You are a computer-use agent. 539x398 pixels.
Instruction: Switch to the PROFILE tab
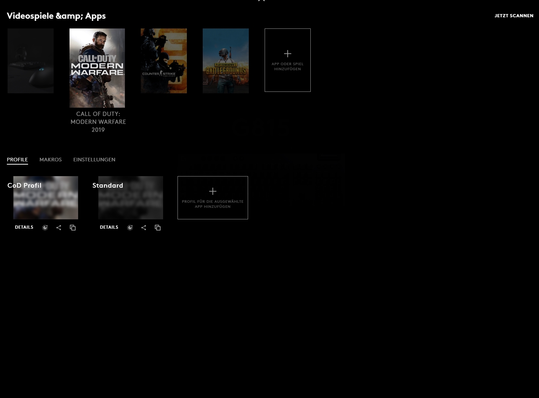click(17, 160)
